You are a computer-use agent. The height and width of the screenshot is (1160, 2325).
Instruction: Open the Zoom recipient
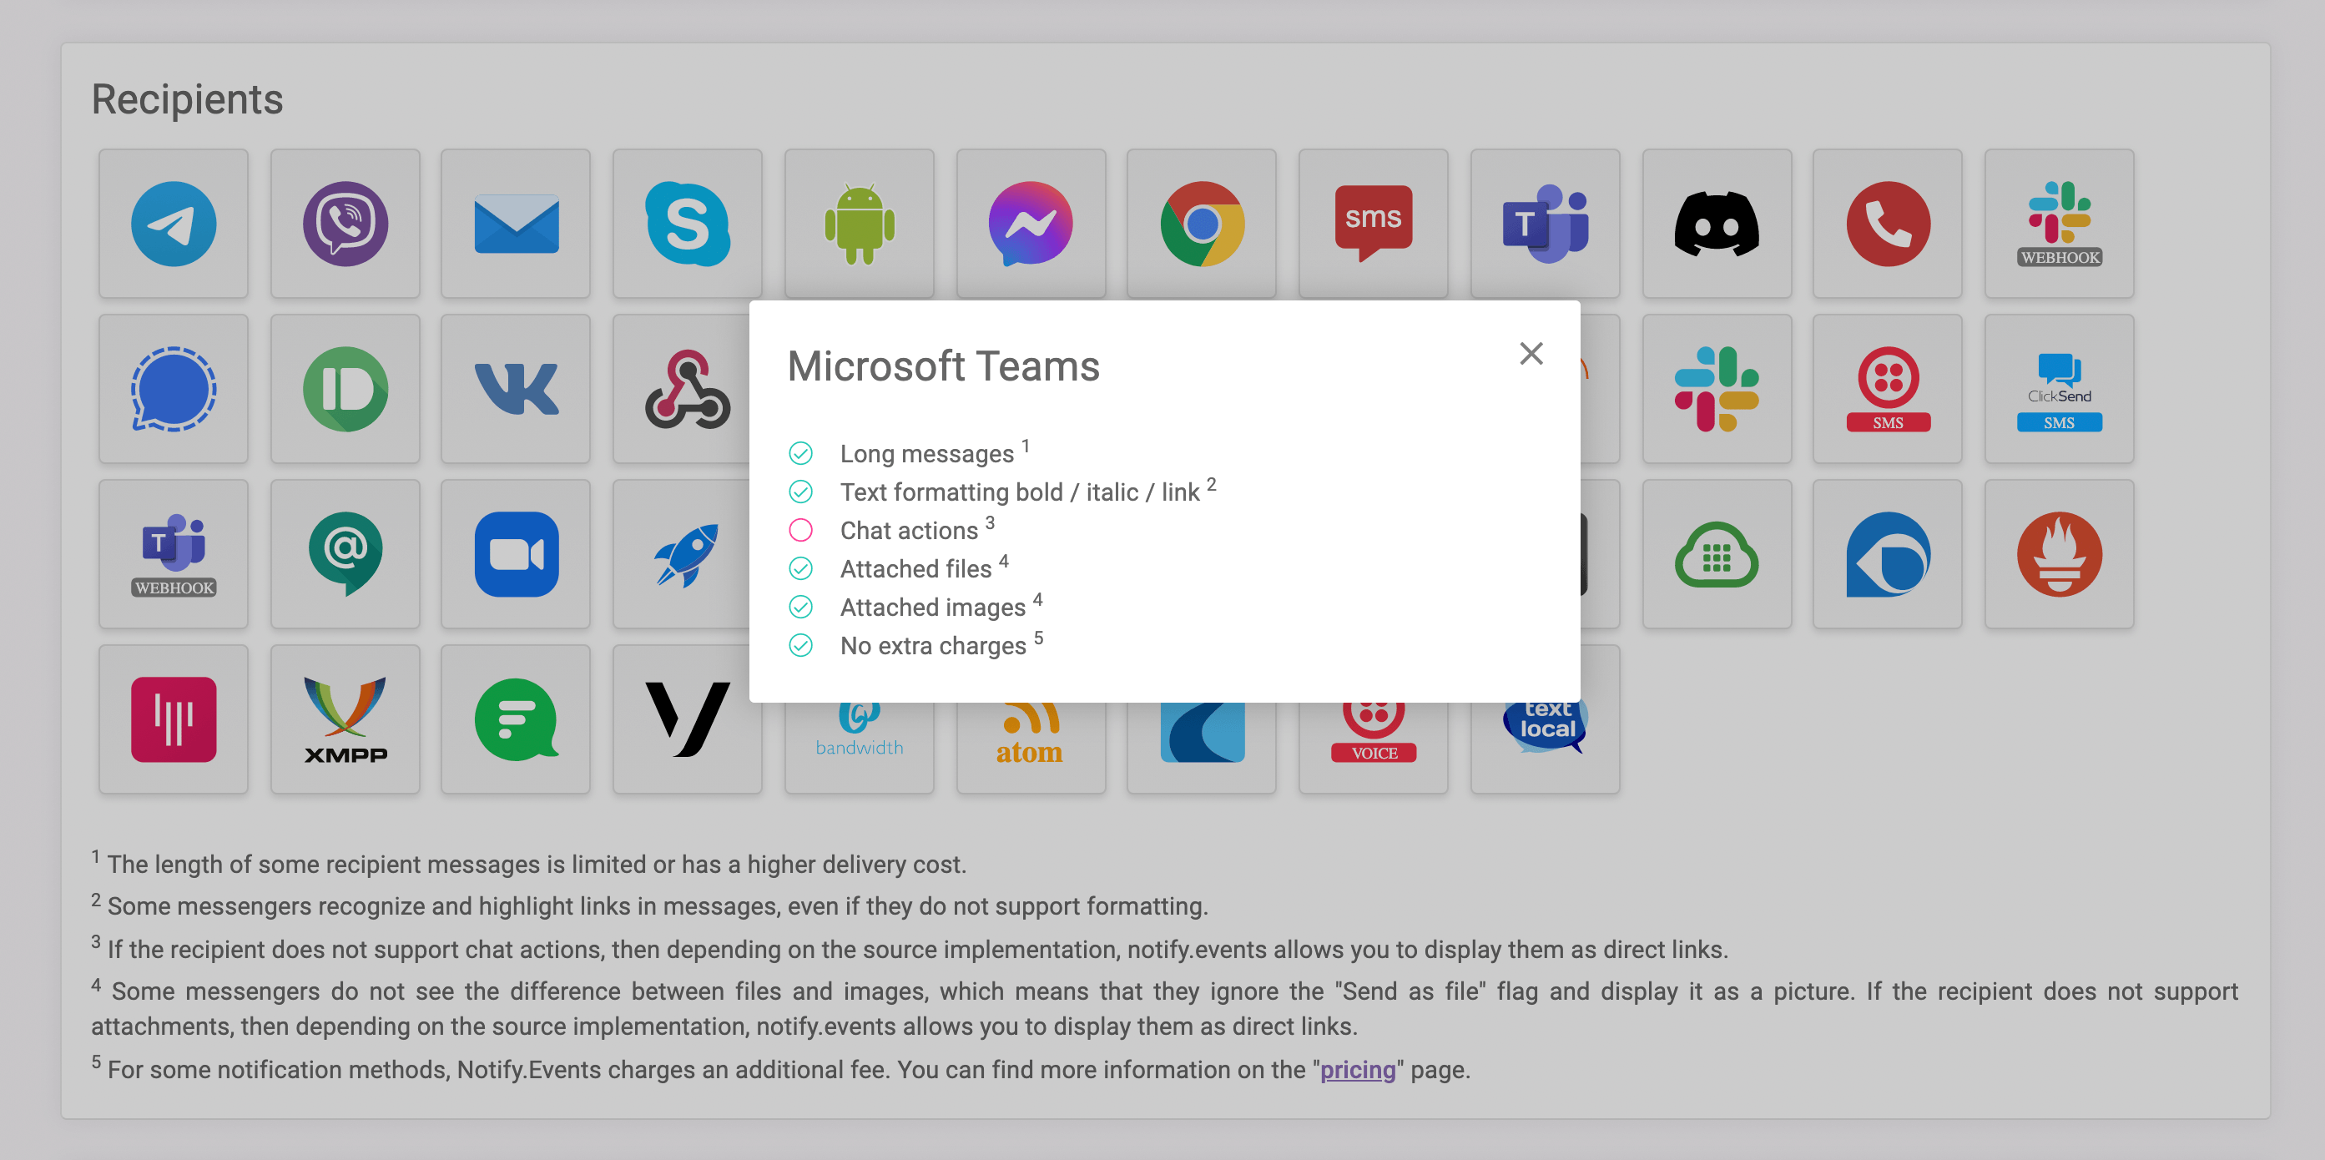[x=516, y=553]
